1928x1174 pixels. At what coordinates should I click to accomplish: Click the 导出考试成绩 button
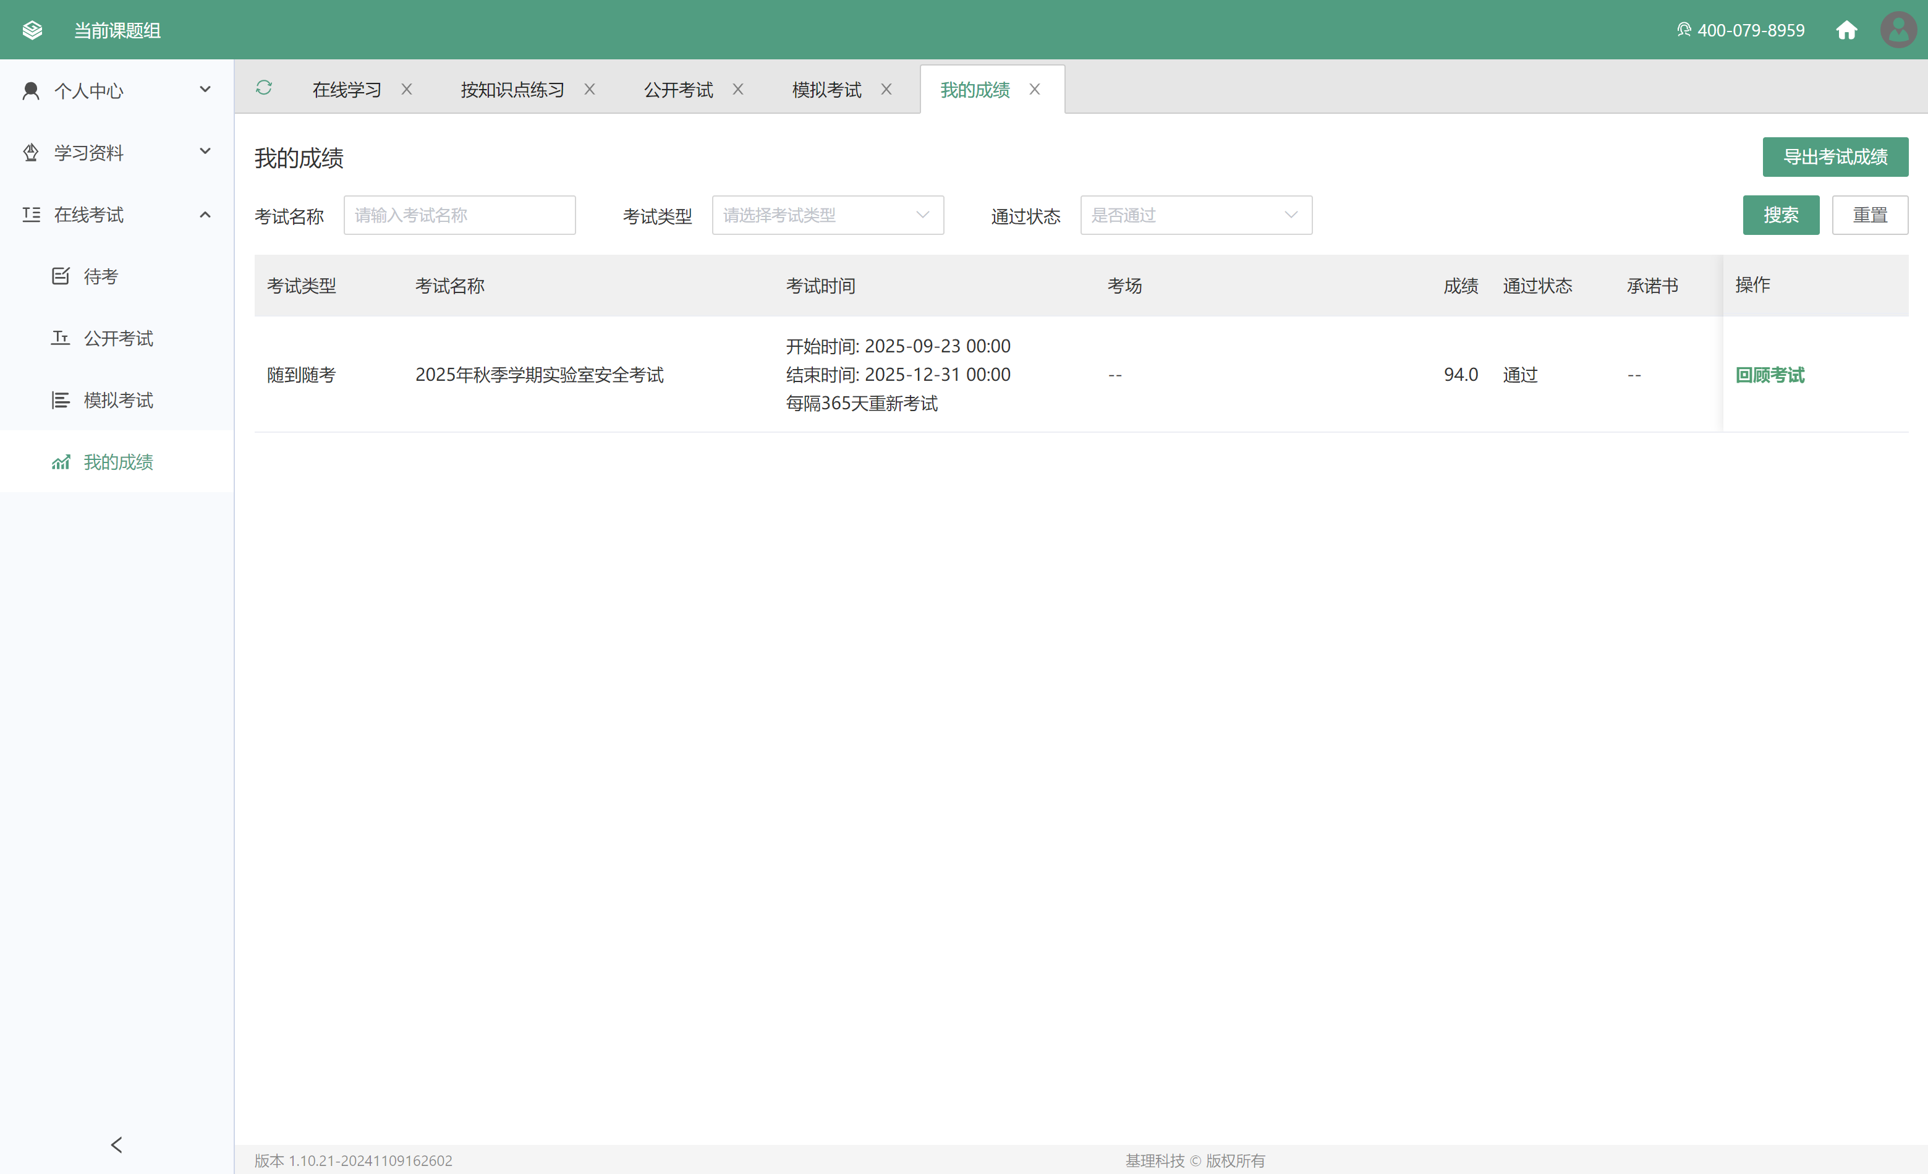(x=1836, y=156)
